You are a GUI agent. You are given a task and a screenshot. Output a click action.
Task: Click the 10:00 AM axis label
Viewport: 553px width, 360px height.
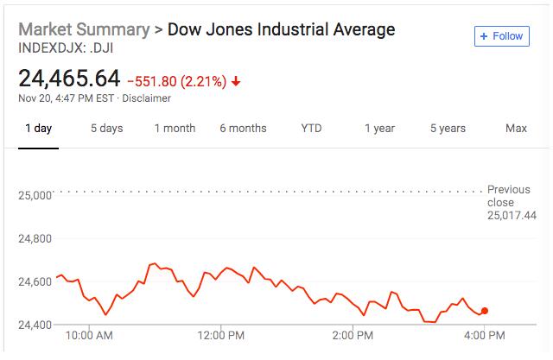coord(90,334)
